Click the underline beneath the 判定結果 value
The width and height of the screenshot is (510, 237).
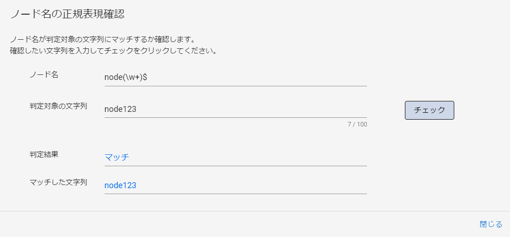[235, 166]
